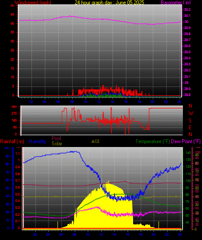Select the magenta 'Dew Point (°F)' legend label

pyautogui.click(x=186, y=141)
